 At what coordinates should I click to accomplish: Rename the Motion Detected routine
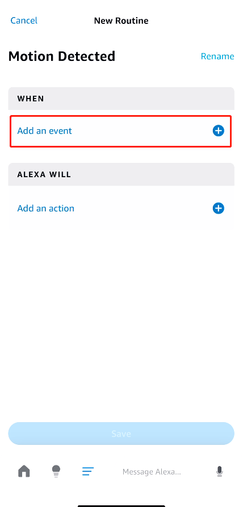point(217,56)
